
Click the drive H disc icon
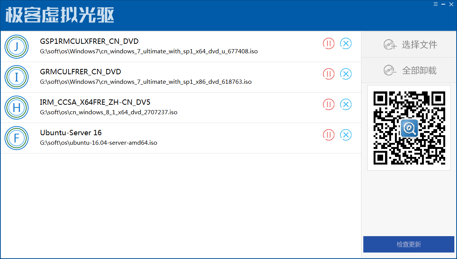tap(16, 107)
